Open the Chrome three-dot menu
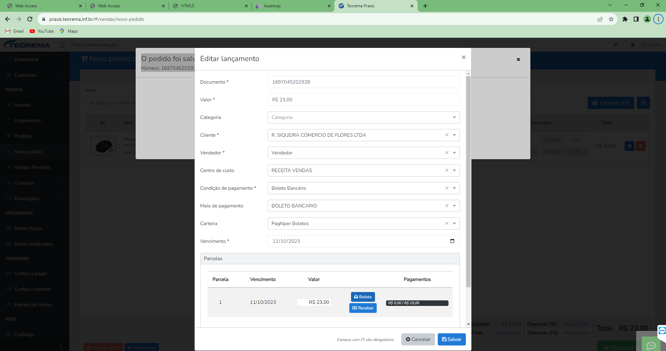Image resolution: width=666 pixels, height=351 pixels. click(x=658, y=19)
